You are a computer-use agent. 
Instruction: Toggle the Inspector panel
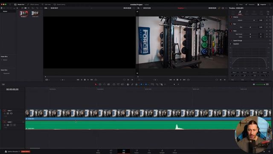[x=261, y=5]
